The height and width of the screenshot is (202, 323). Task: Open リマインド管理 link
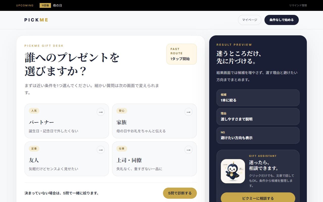tap(298, 5)
